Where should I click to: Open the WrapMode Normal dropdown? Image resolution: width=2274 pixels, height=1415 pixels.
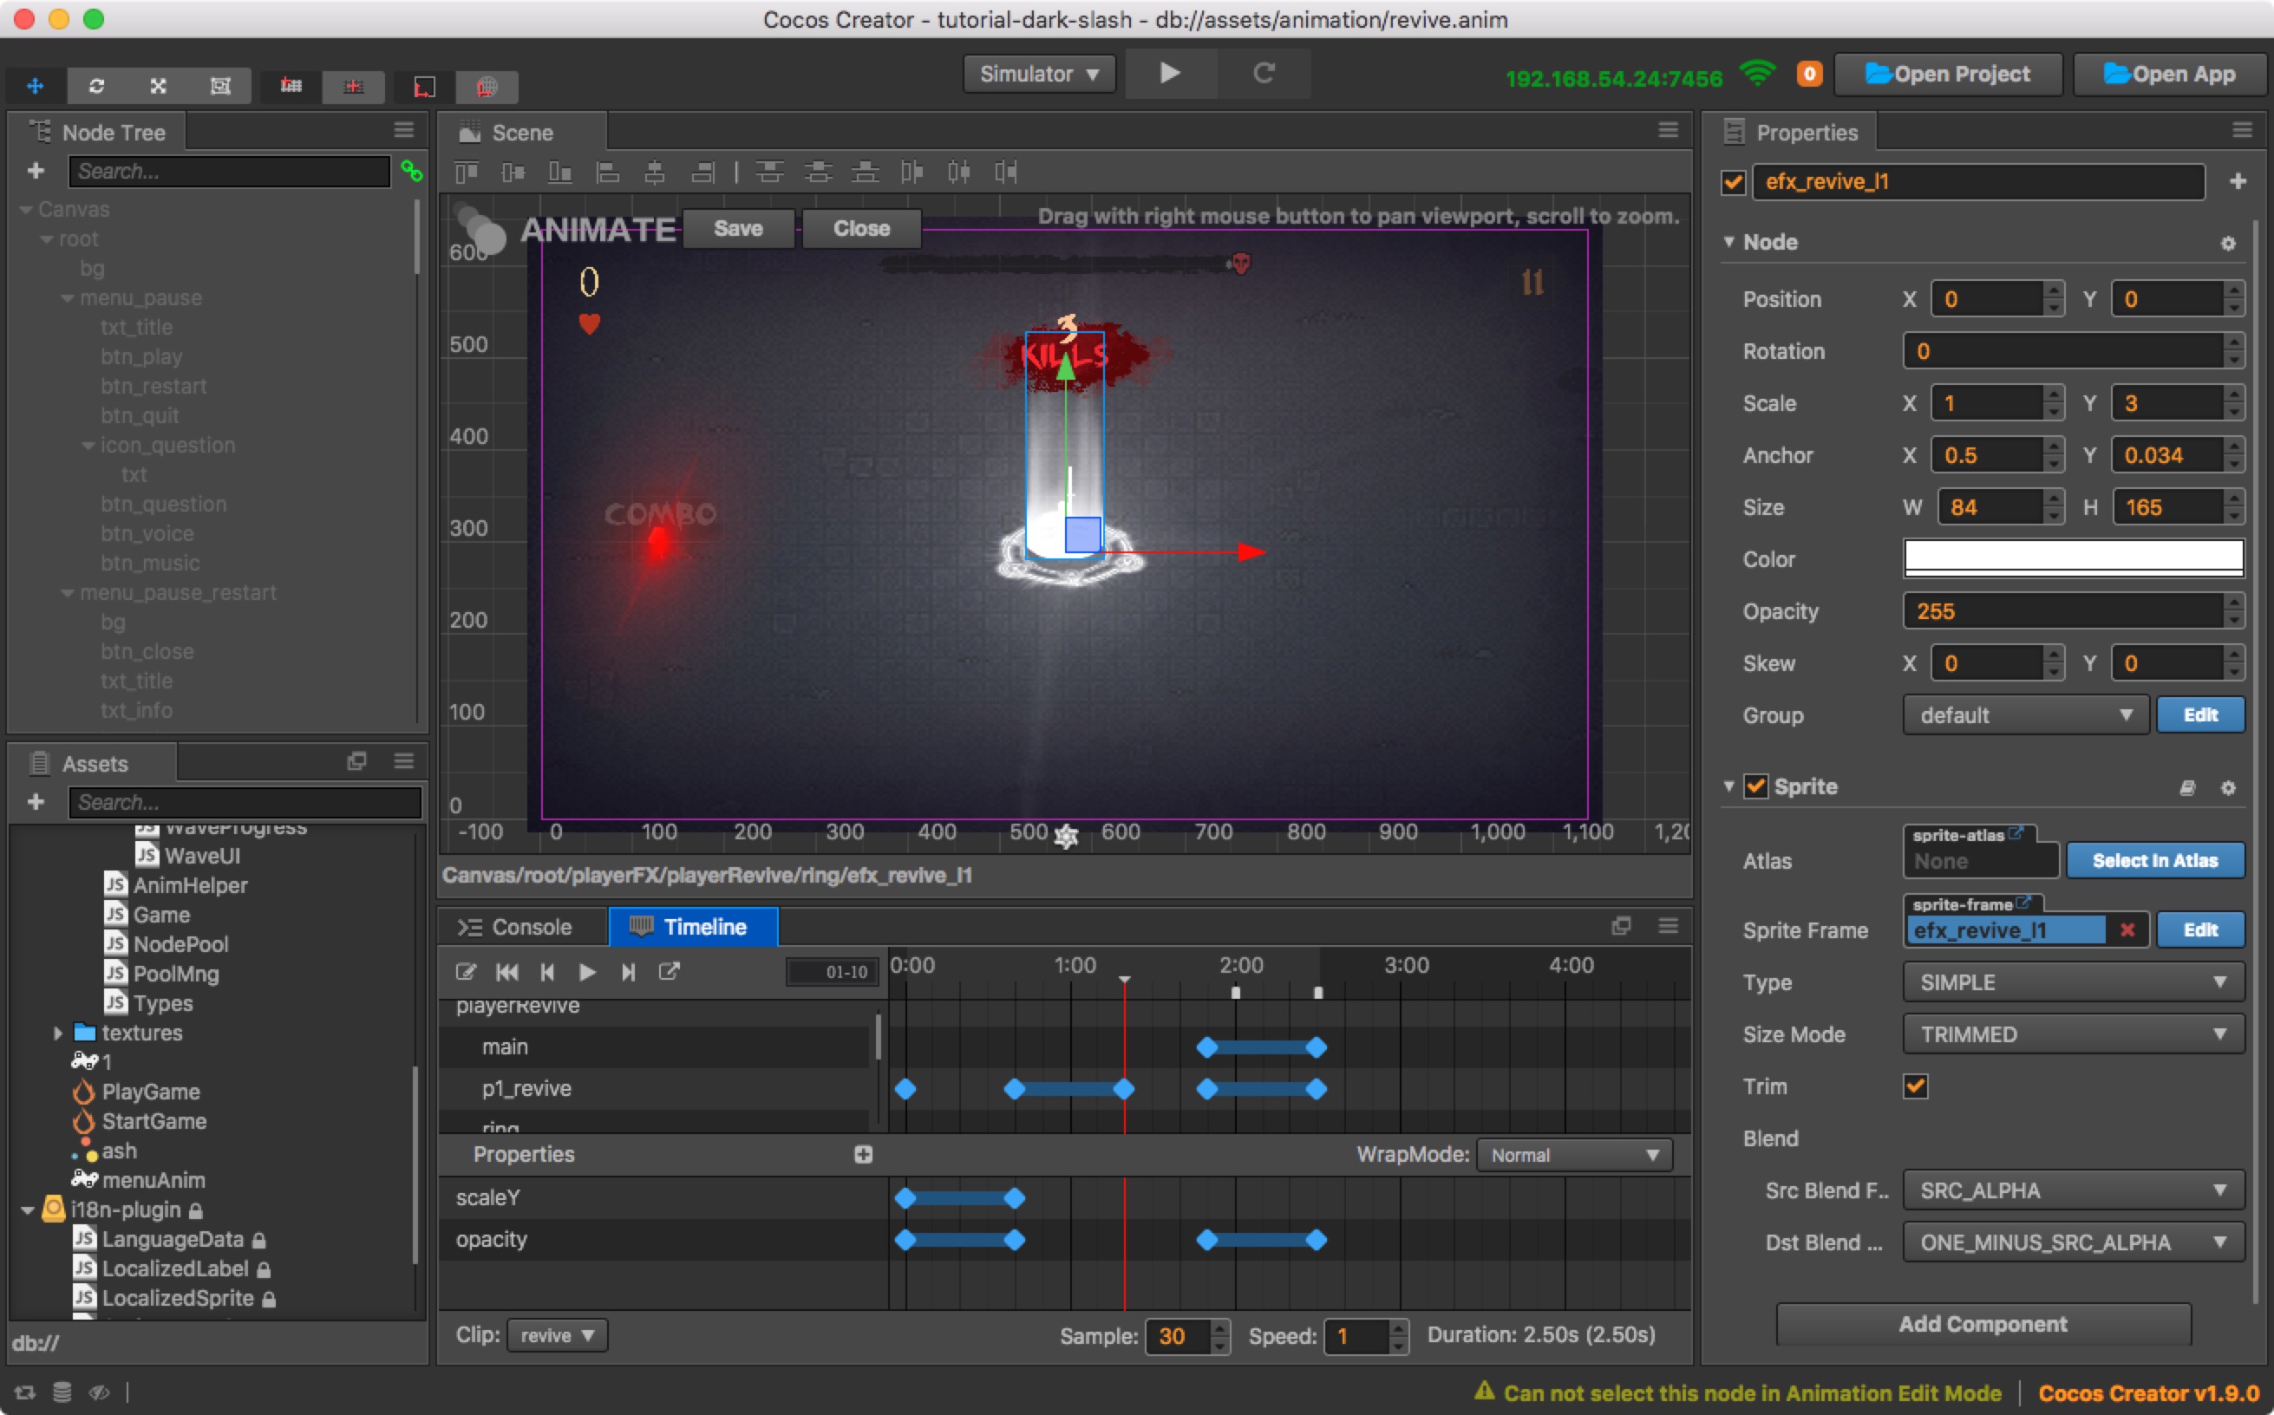(1574, 1155)
